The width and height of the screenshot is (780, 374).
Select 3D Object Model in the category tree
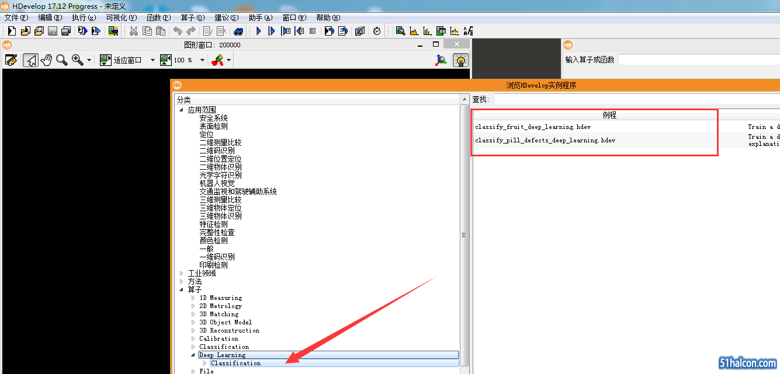[226, 322]
